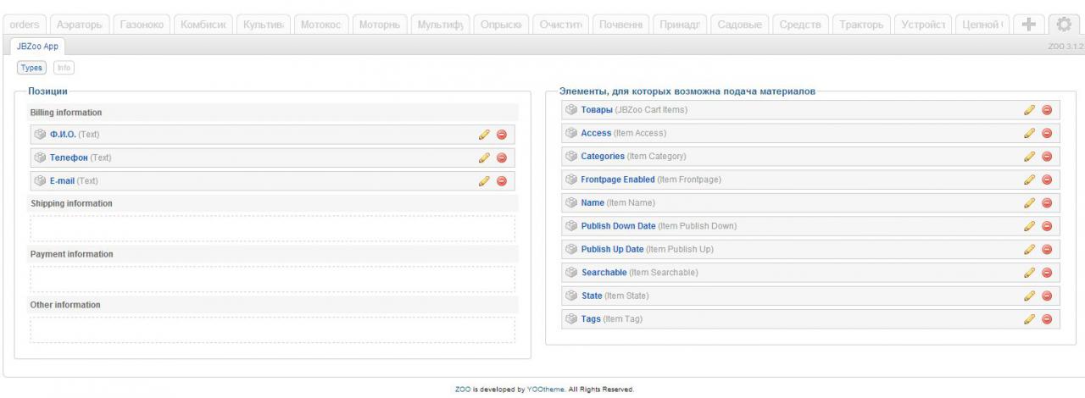
Task: Edit the Categories item element
Action: pos(1029,157)
